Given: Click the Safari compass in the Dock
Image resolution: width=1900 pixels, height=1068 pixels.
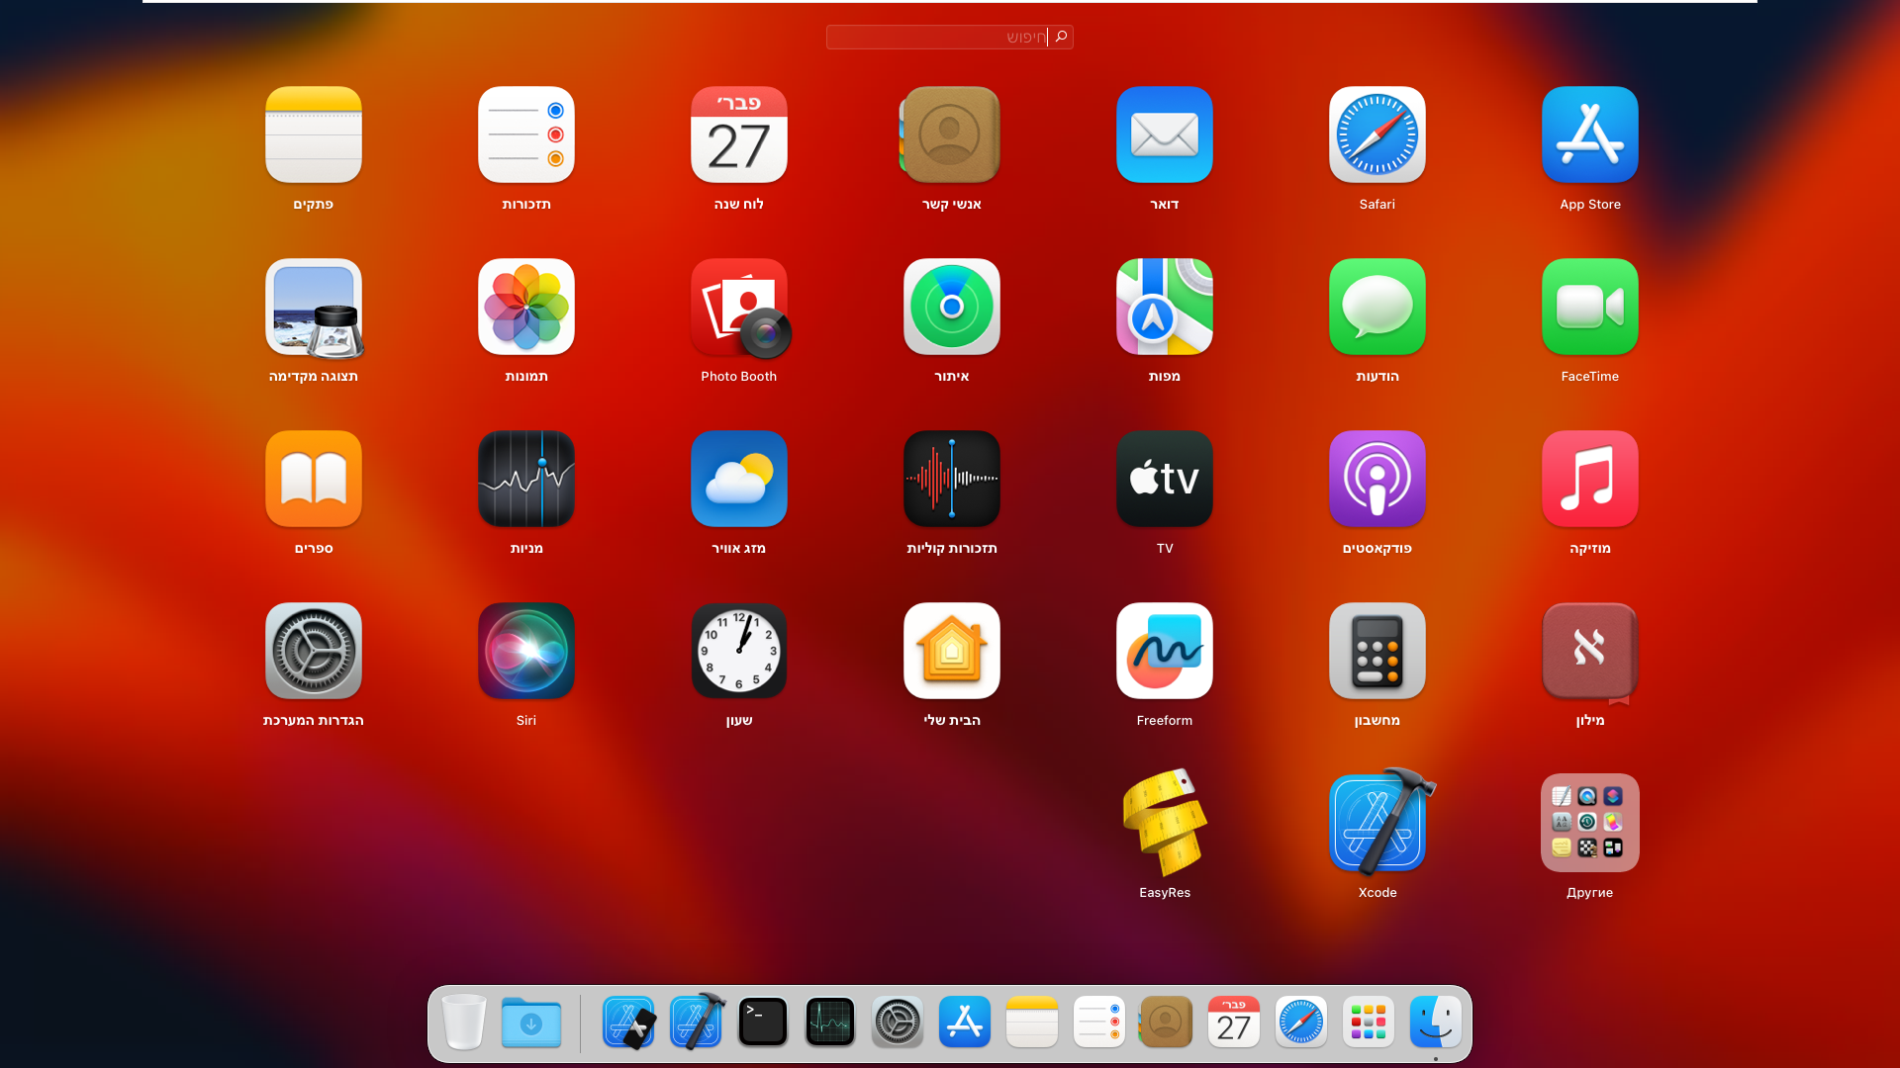Looking at the screenshot, I should coord(1301,1022).
